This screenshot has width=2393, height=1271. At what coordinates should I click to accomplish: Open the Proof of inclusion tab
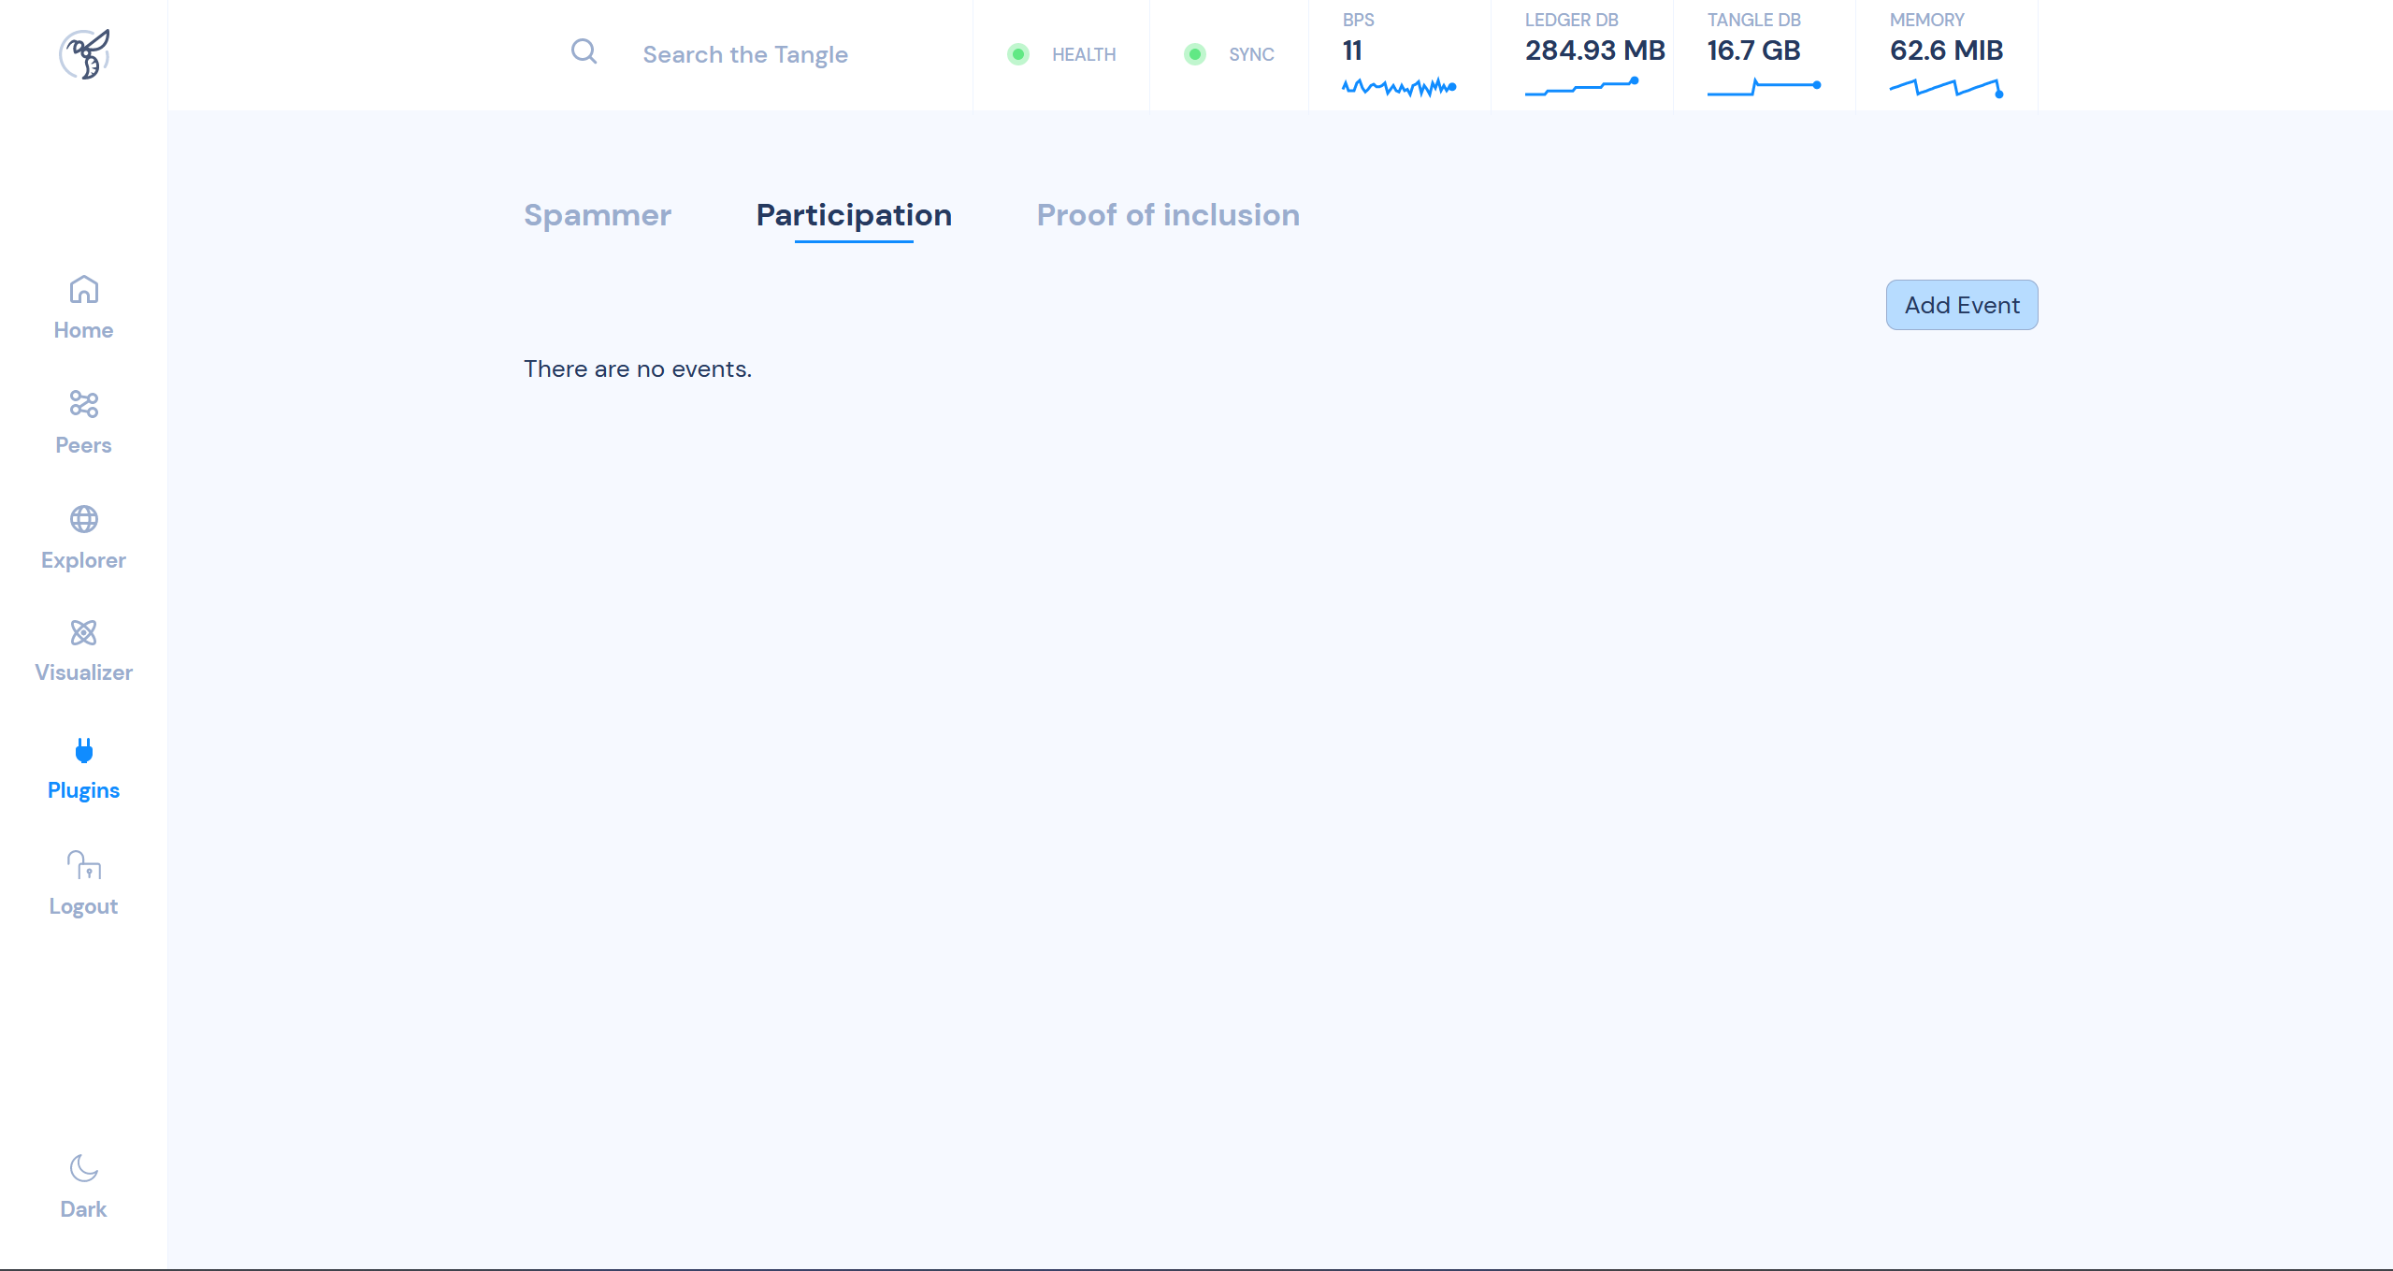(1168, 215)
